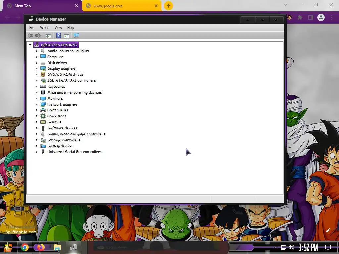Select the Network adapters label
The width and height of the screenshot is (339, 254).
pyautogui.click(x=62, y=104)
